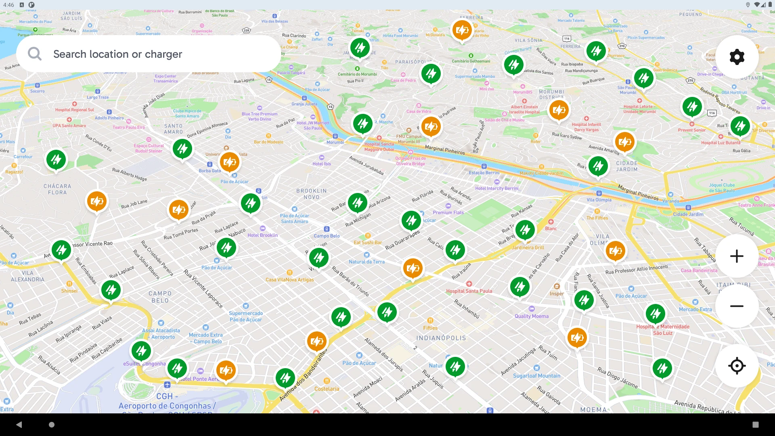Open the settings gear button
The width and height of the screenshot is (775, 436).
tap(737, 57)
